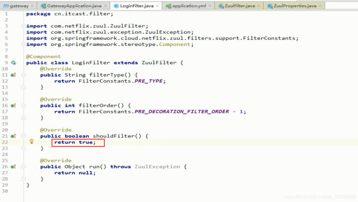358x202 pixels.
Task: Click 'ZuulException' in the line 4 import
Action: click(168, 32)
